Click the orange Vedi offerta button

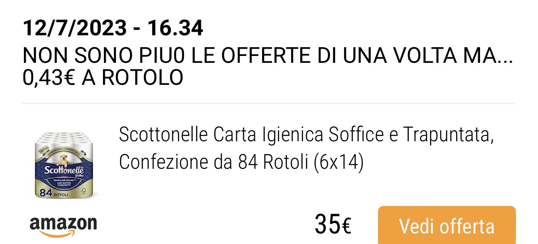(446, 225)
